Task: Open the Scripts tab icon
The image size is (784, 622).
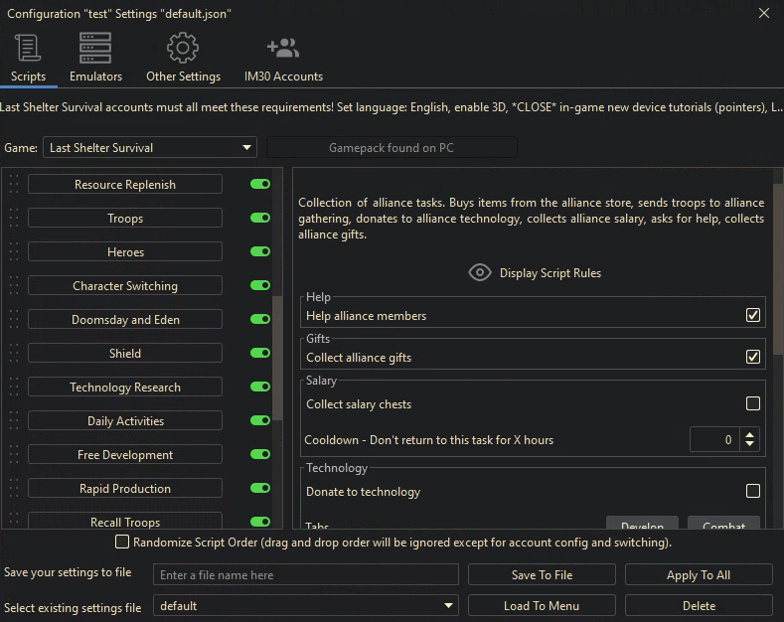Action: point(28,48)
